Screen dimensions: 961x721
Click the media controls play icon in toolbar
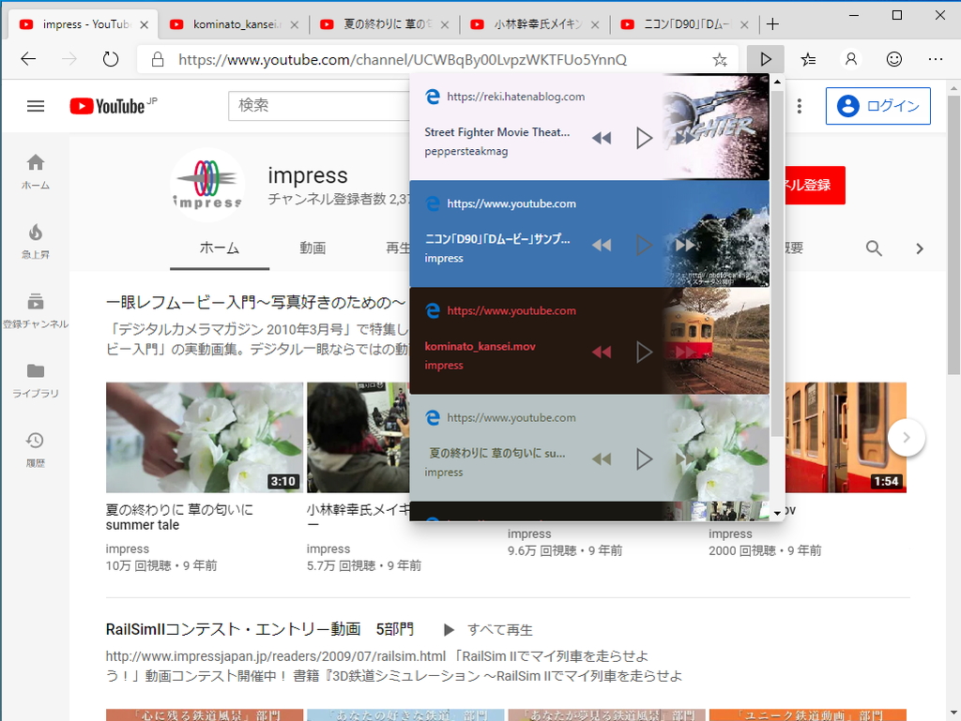[766, 58]
